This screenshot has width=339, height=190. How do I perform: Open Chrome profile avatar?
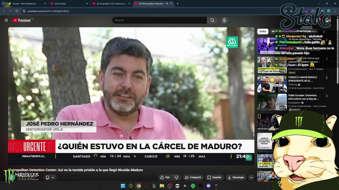pyautogui.click(x=329, y=11)
